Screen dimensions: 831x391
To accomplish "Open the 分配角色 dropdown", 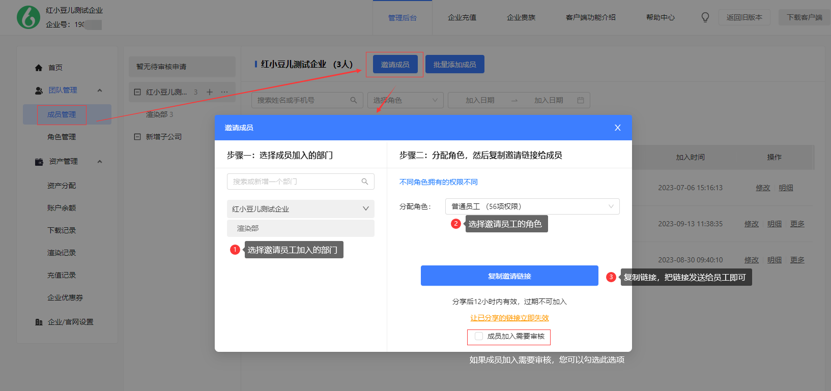I will 532,206.
